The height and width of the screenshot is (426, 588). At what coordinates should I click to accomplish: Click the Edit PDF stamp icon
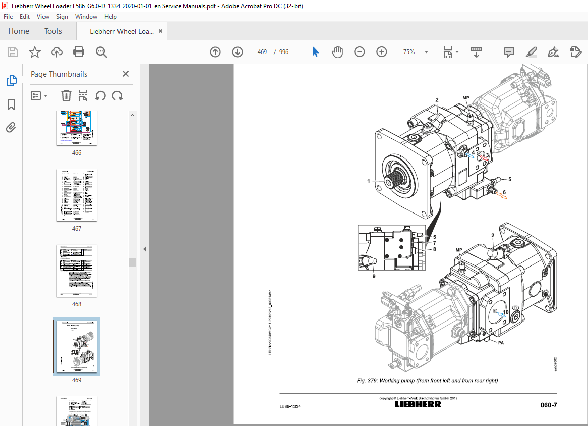click(575, 52)
